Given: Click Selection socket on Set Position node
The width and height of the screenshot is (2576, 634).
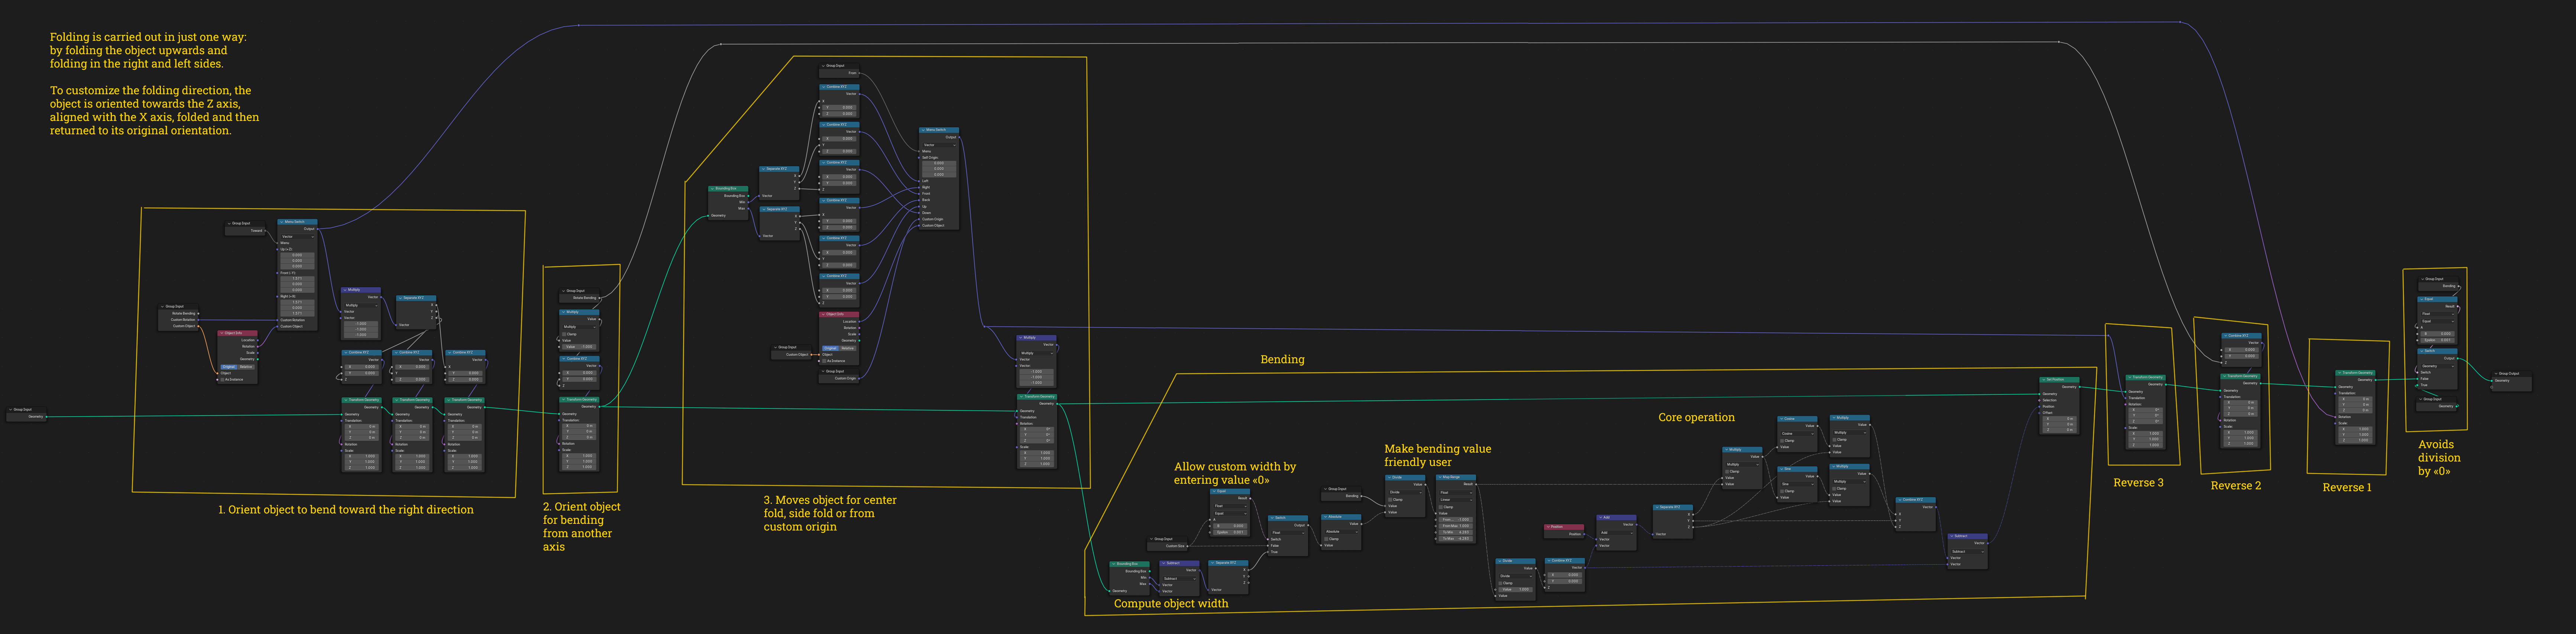Looking at the screenshot, I should (2040, 400).
